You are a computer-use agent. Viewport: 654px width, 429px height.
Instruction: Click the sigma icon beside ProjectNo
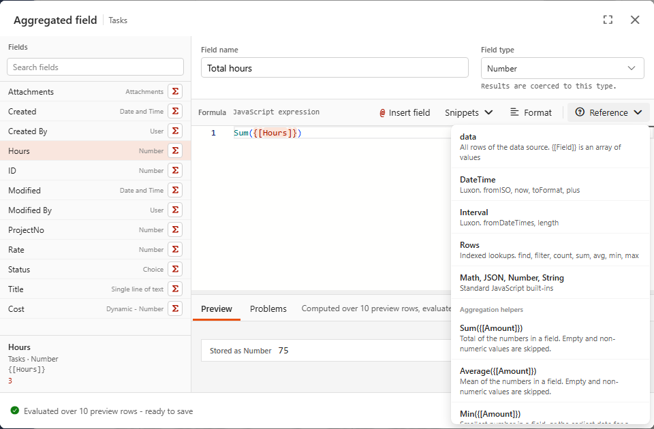point(175,229)
